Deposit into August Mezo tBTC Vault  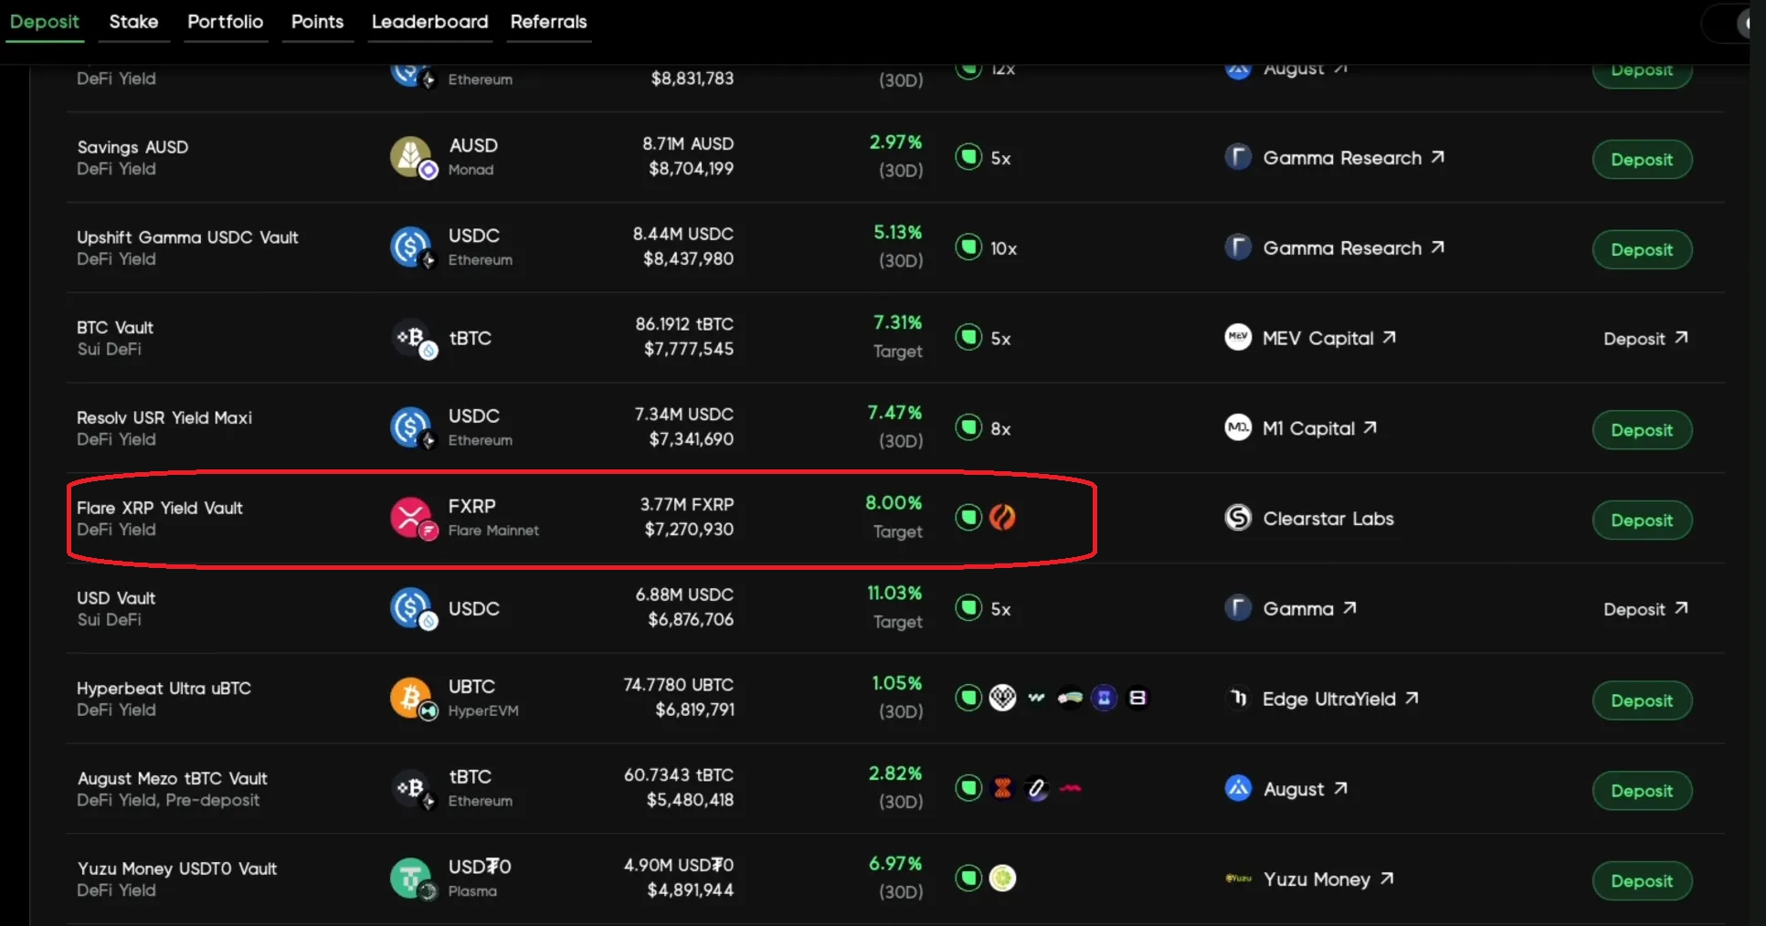[x=1642, y=791]
